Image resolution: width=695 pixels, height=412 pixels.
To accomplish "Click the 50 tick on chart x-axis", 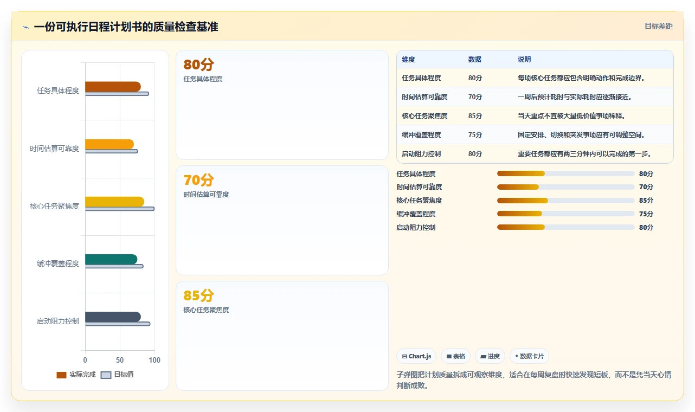I will click(x=120, y=360).
